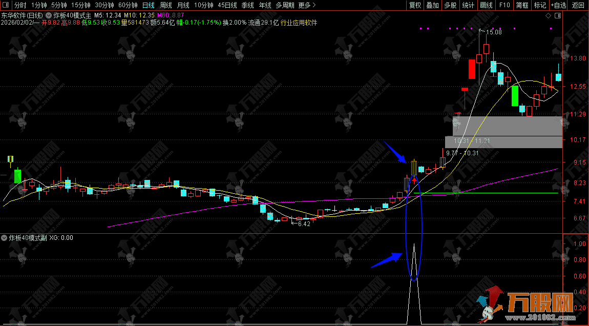This screenshot has width=589, height=326.
Task: Toggle the 叠加 overlay option
Action: point(432,5)
